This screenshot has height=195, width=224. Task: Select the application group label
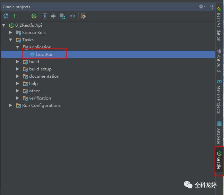tap(40, 47)
